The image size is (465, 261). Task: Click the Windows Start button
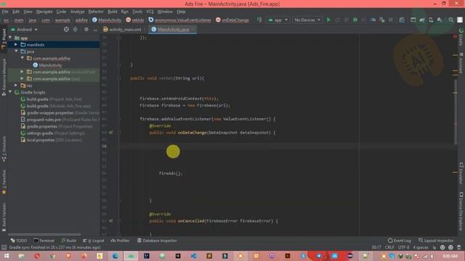click(7, 256)
